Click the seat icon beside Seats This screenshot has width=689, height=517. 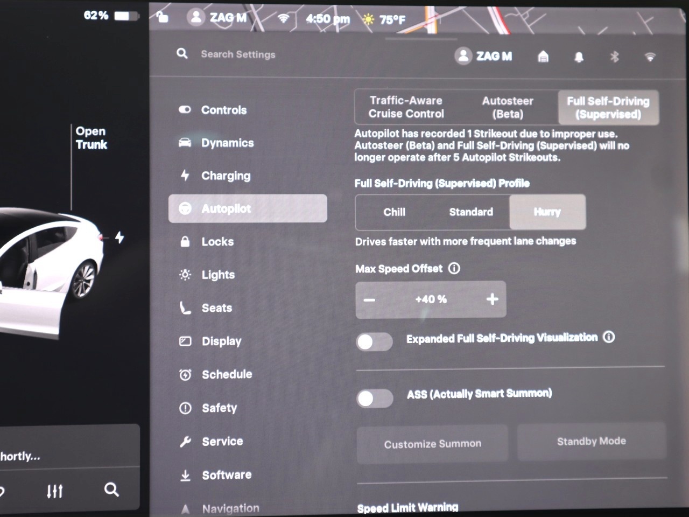click(x=185, y=308)
